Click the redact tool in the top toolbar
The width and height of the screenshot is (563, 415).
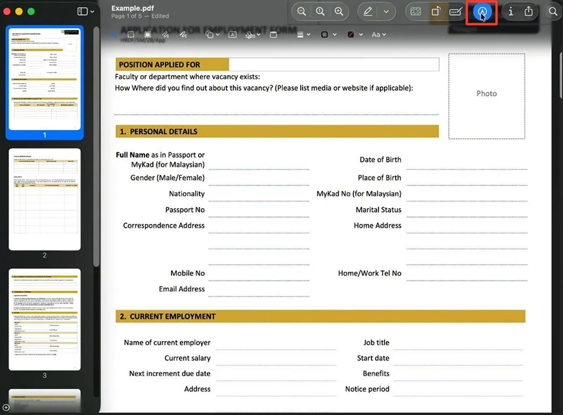(x=415, y=12)
